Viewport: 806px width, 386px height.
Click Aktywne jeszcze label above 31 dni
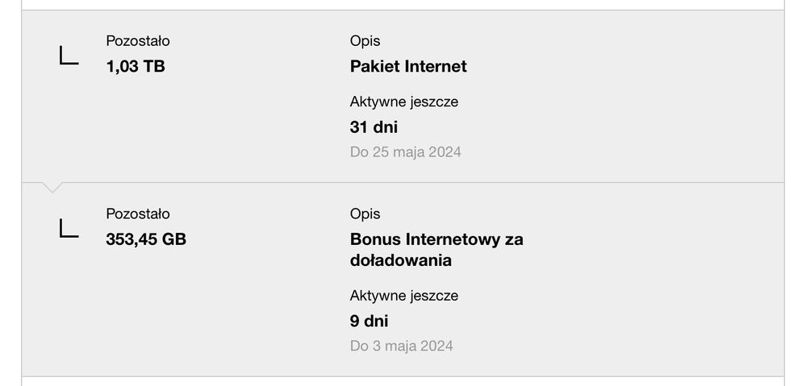pyautogui.click(x=403, y=102)
